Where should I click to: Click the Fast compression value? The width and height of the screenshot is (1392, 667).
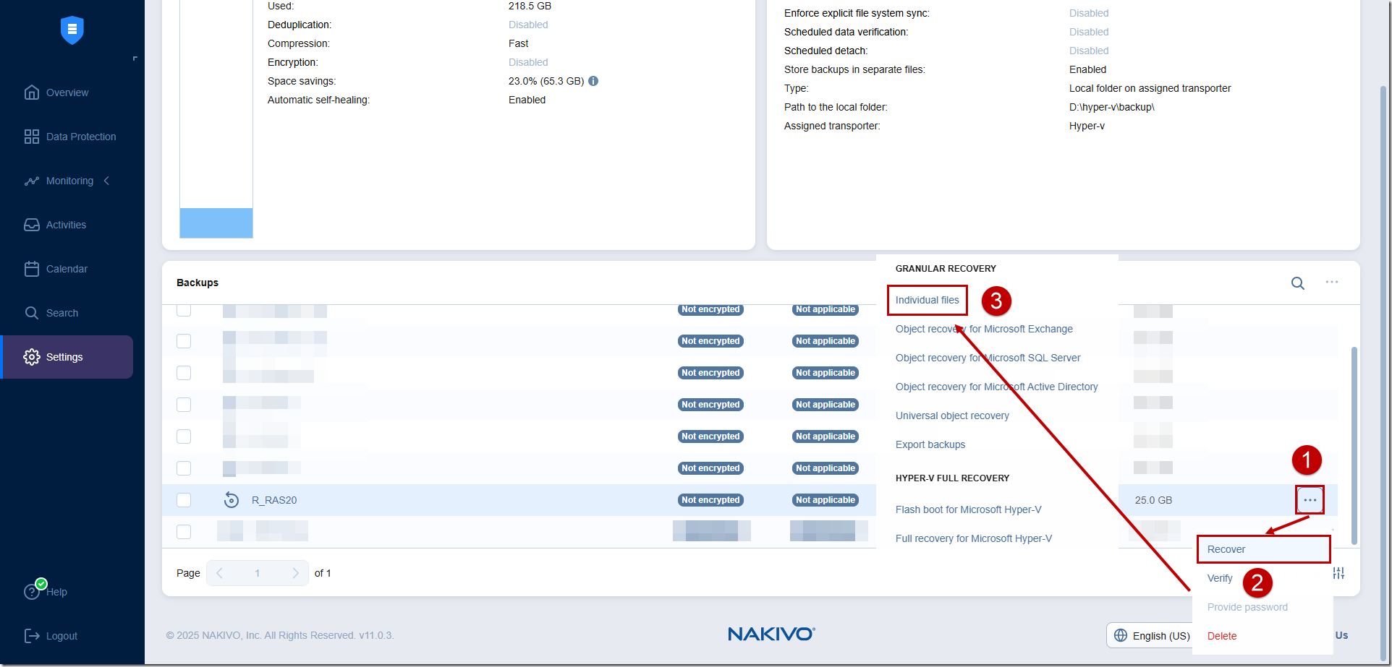point(518,43)
